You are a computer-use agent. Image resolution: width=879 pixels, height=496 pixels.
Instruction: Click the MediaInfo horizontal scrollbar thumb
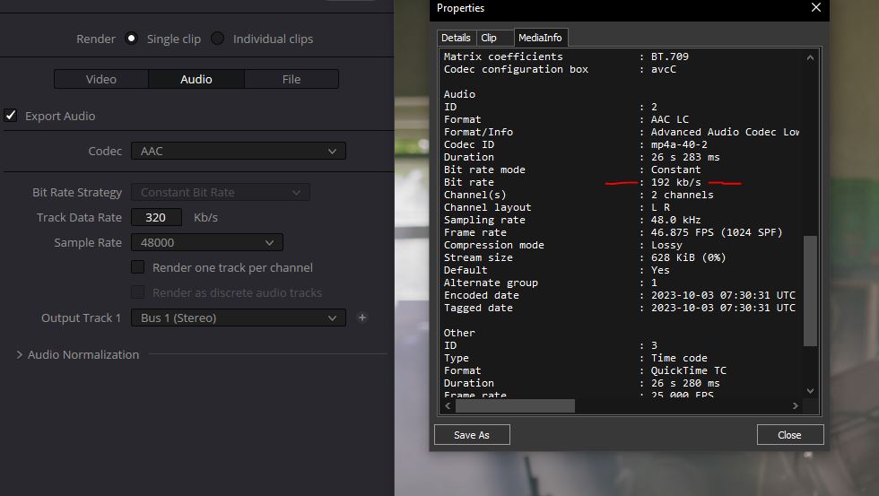(x=515, y=405)
